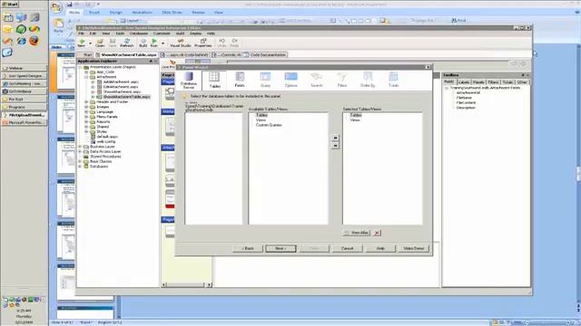This screenshot has height=326, width=581.
Task: Click the PowerPoint Office button
Action: click(x=56, y=7)
